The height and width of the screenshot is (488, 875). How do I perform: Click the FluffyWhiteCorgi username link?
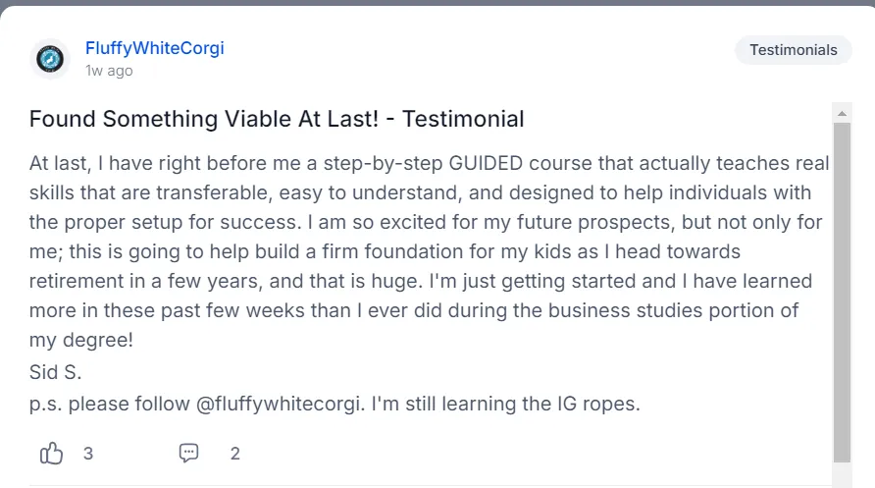pyautogui.click(x=155, y=48)
